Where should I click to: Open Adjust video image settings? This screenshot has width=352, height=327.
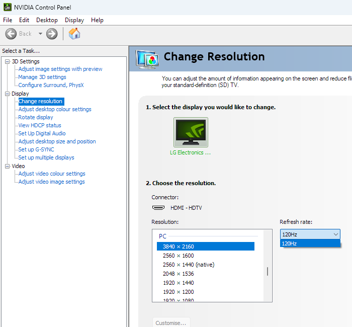click(52, 182)
